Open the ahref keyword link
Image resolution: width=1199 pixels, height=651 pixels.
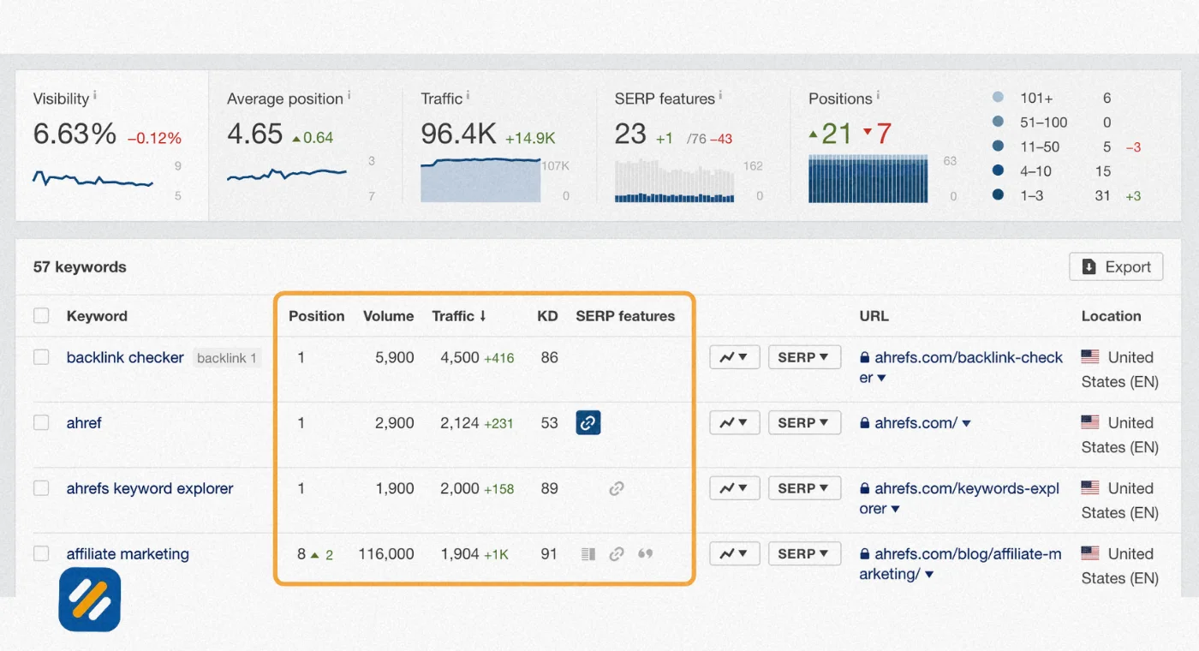84,422
